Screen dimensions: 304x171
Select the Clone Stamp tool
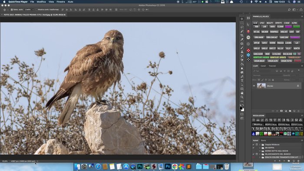coord(242,52)
